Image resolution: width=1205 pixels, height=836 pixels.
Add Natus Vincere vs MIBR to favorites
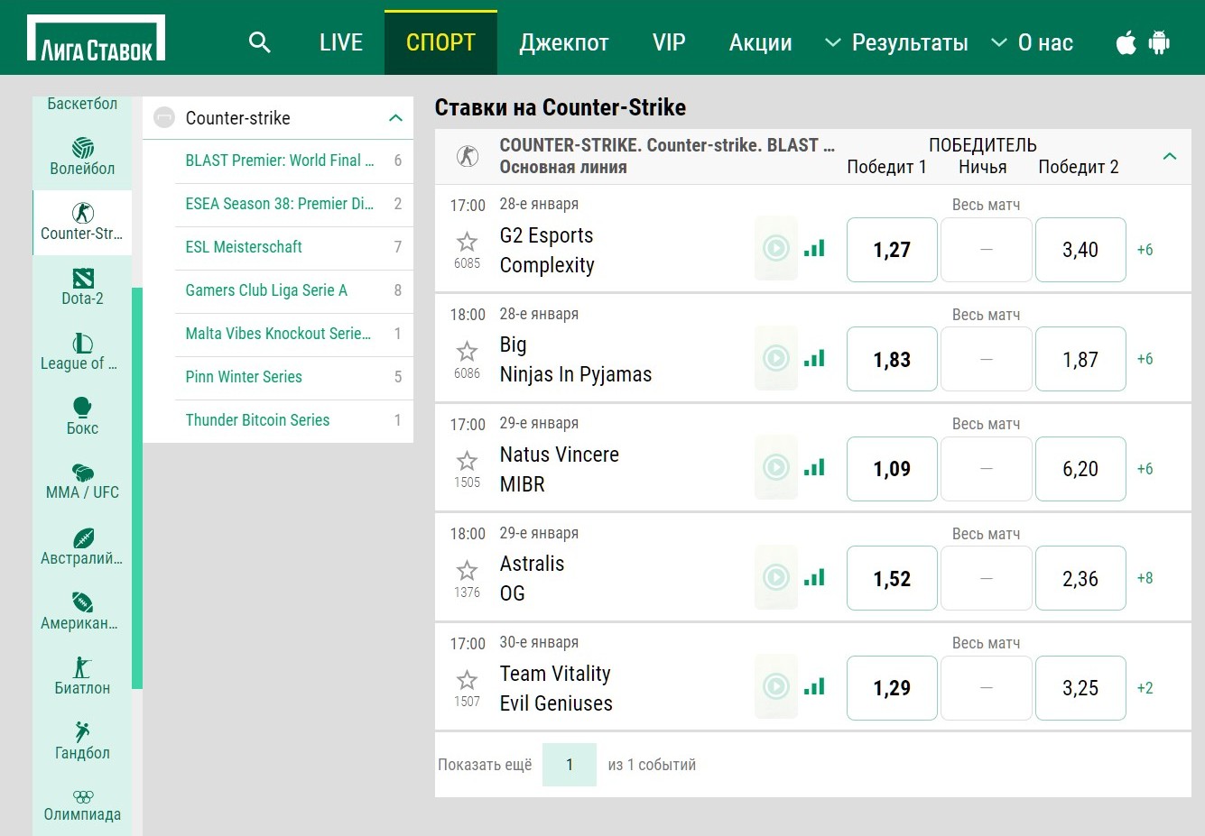tap(467, 461)
